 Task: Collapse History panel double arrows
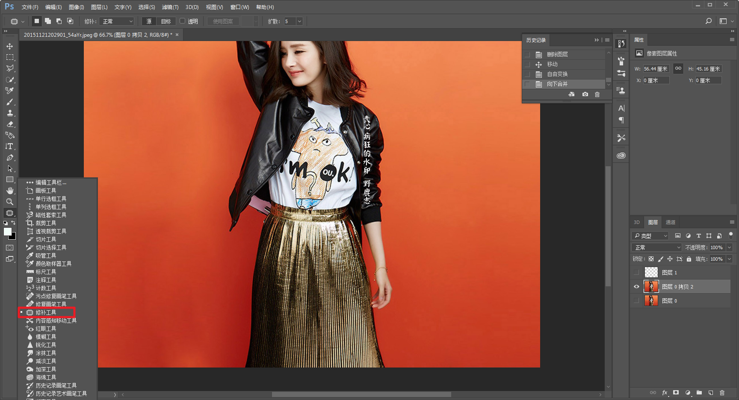point(597,40)
